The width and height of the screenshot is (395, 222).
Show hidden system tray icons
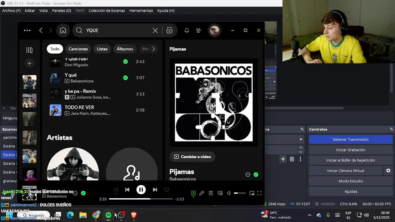click(x=310, y=215)
